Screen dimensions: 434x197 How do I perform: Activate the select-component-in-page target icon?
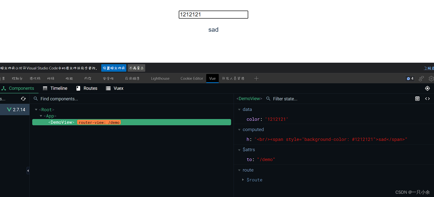pos(427,88)
